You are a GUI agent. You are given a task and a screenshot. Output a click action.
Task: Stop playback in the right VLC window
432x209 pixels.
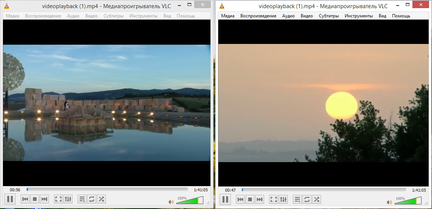pos(250,199)
